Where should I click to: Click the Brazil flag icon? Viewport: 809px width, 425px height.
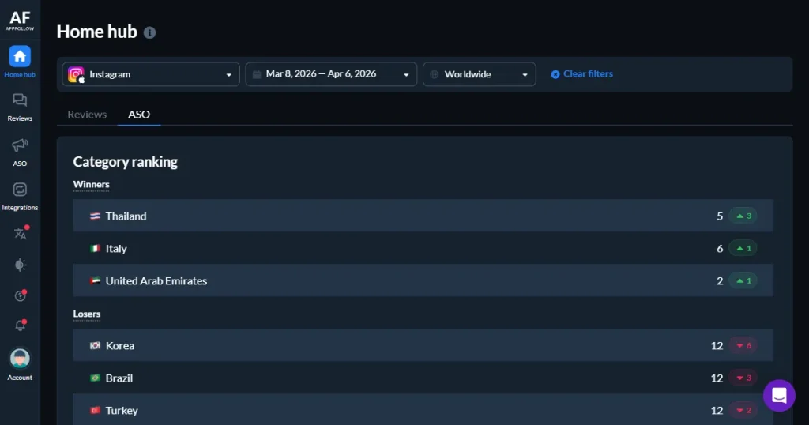coord(95,378)
